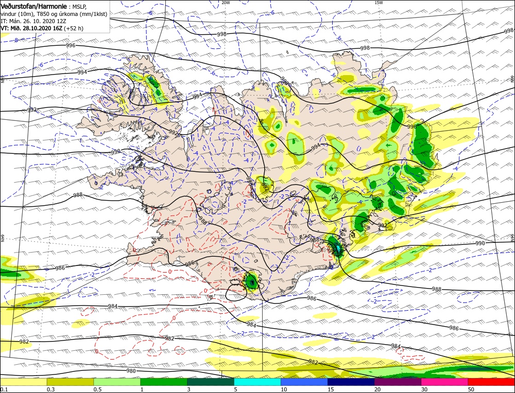This screenshot has width=515, height=393.
Task: Select the dark green 3–5 legend swatch
Action: click(211, 382)
